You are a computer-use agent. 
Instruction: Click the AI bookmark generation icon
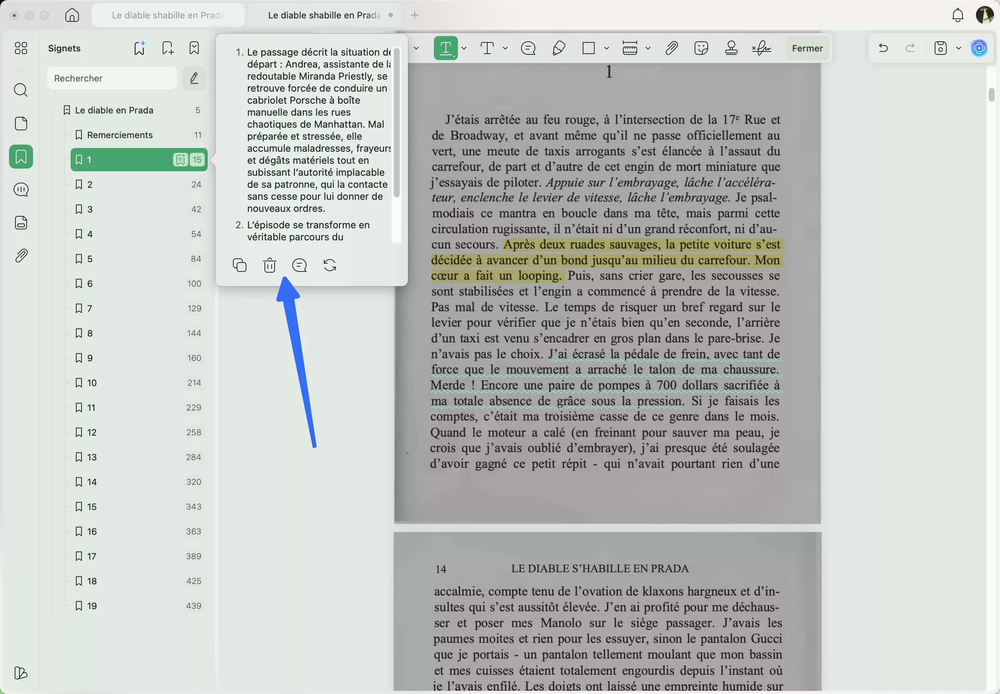(x=139, y=48)
